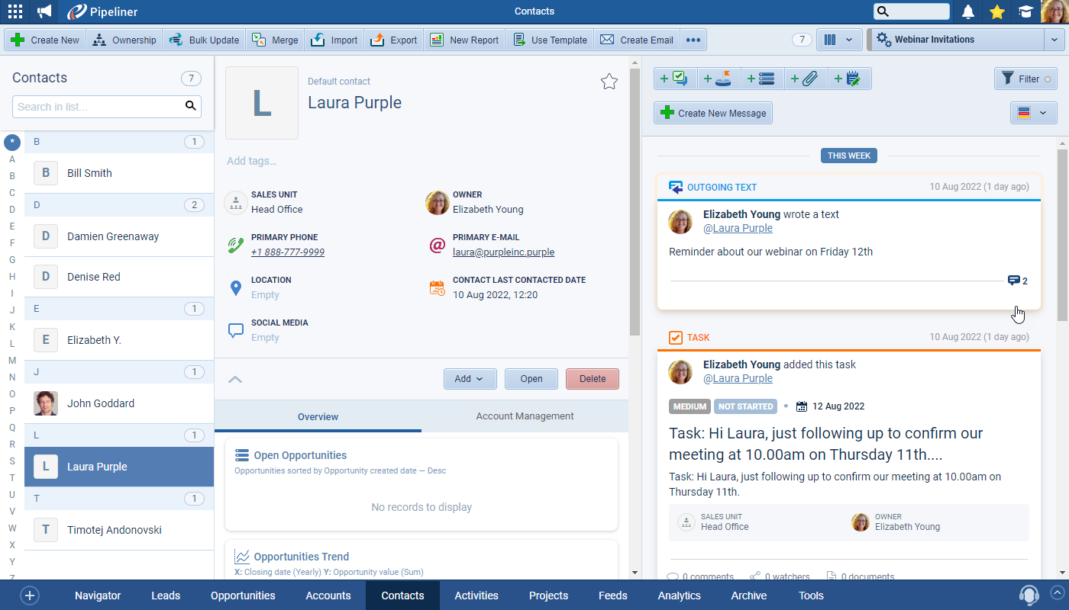
Task: Click the support headset icon
Action: tap(1029, 595)
